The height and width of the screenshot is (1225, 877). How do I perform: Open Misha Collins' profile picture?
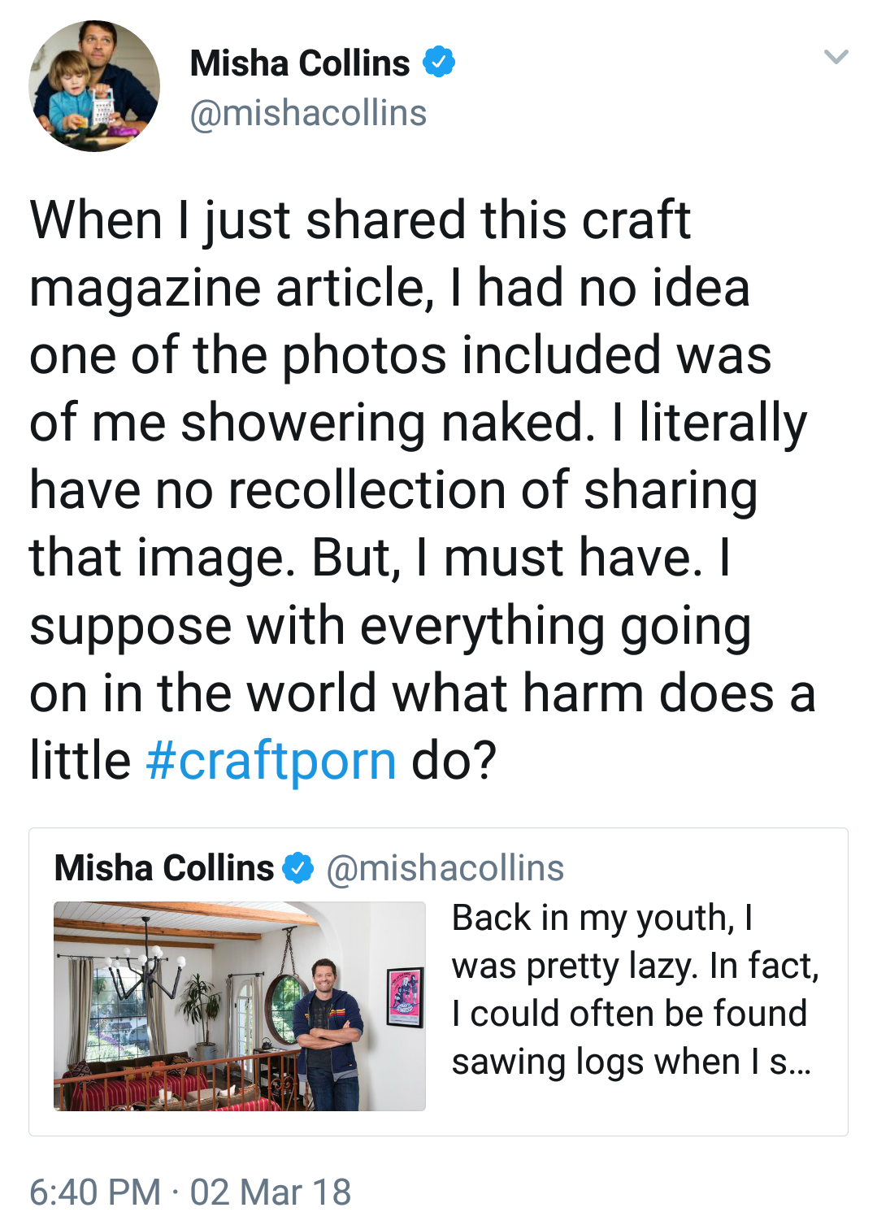click(94, 86)
